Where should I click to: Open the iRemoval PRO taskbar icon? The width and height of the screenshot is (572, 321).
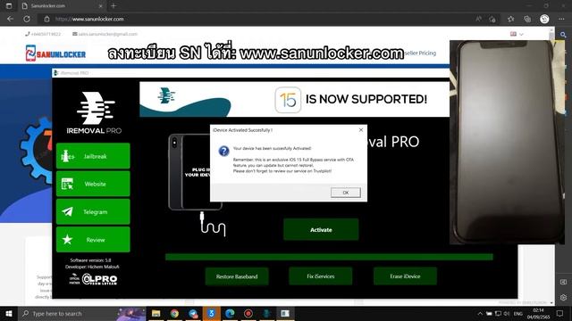(x=266, y=313)
